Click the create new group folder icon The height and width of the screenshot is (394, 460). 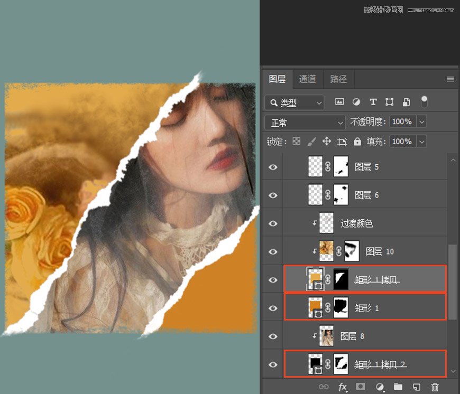[x=399, y=387]
